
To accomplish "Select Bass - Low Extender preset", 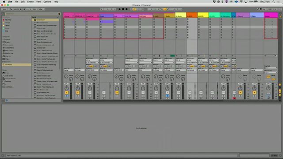I will coord(44,31).
